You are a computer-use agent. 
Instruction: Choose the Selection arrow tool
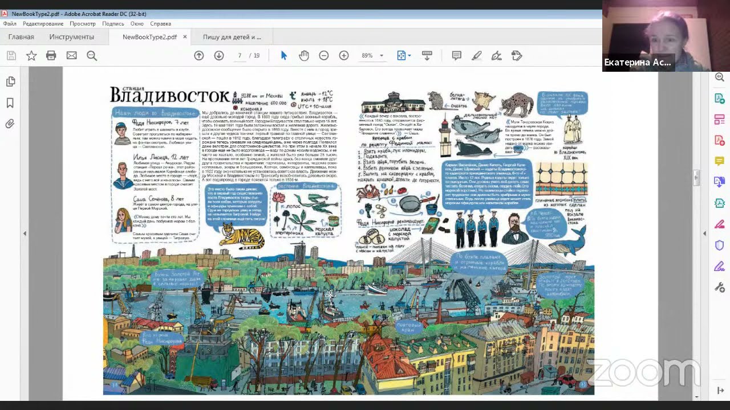(x=284, y=55)
